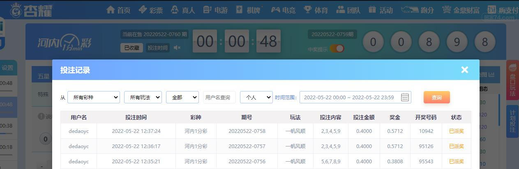Image resolution: width=519 pixels, height=169 pixels.
Task: Open the 计划投注 side tab
Action: tap(512, 121)
